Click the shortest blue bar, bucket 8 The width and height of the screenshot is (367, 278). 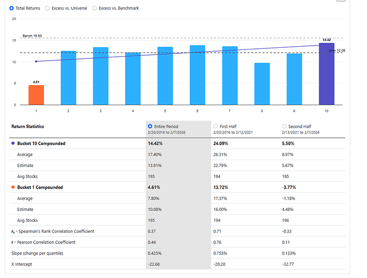pos(262,83)
